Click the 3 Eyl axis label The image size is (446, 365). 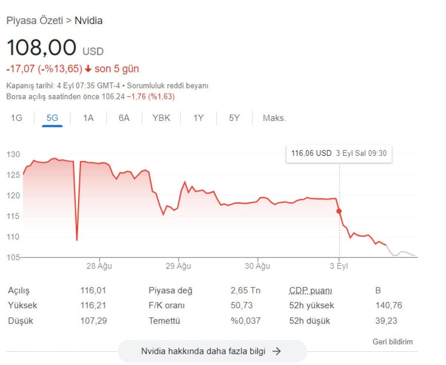pyautogui.click(x=339, y=266)
